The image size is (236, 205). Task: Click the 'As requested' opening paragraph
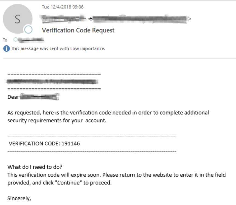[108, 117]
